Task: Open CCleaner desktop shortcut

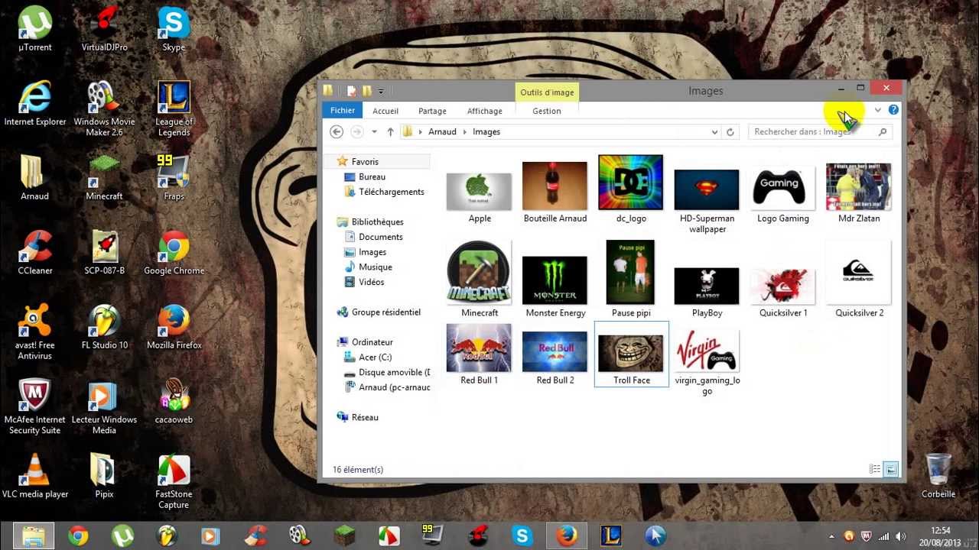Action: [x=35, y=252]
